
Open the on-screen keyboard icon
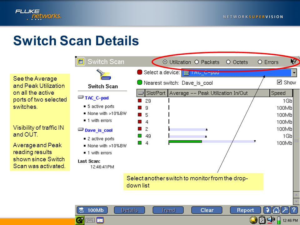[x=90, y=220]
